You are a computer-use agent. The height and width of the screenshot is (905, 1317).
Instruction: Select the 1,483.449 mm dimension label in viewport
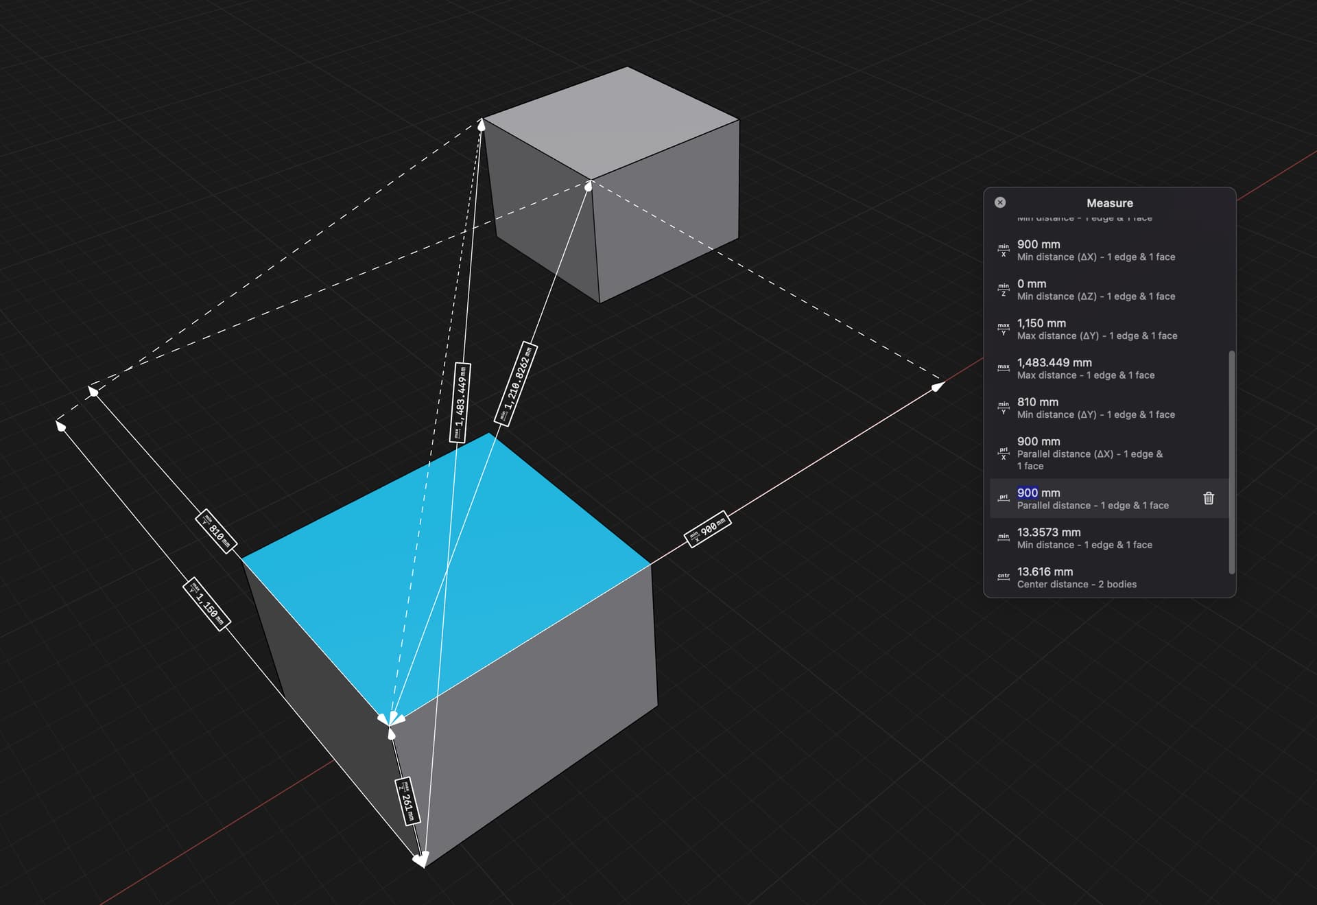point(460,402)
